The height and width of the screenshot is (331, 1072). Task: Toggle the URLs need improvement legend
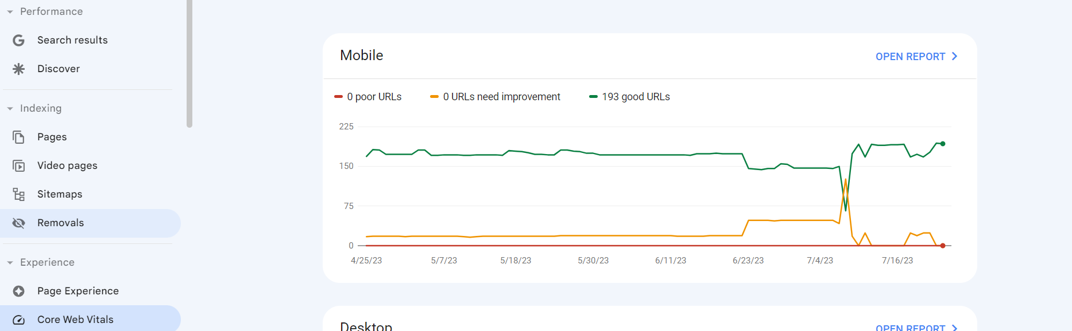pyautogui.click(x=495, y=96)
